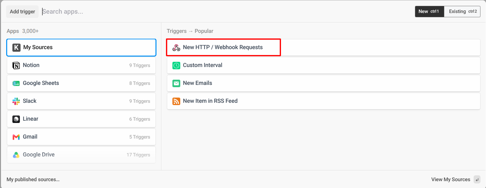
Task: Click the '5 Triggers' label on Gmail
Action: (140, 137)
